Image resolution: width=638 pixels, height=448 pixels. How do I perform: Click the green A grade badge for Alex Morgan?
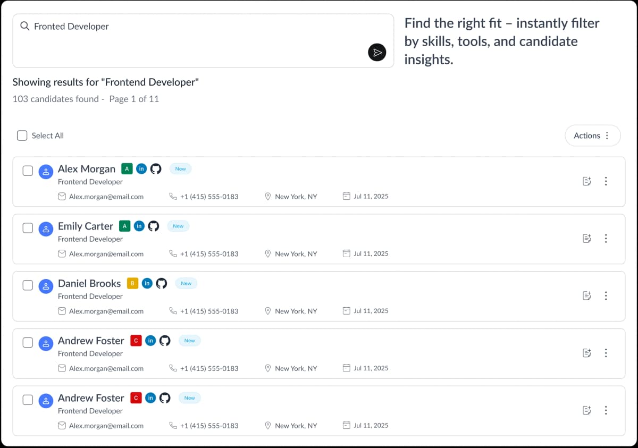[127, 169]
